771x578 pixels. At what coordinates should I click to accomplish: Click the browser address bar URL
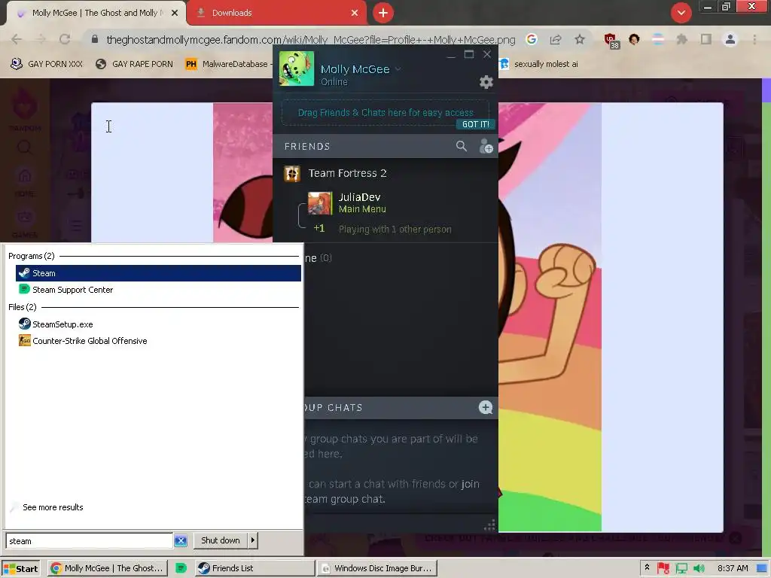(311, 40)
